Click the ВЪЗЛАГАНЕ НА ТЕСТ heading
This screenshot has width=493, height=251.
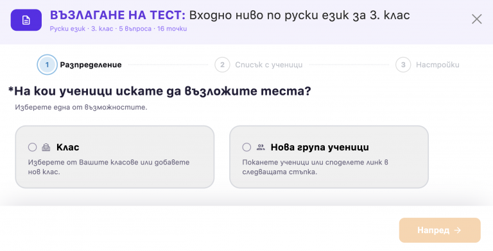click(x=118, y=15)
